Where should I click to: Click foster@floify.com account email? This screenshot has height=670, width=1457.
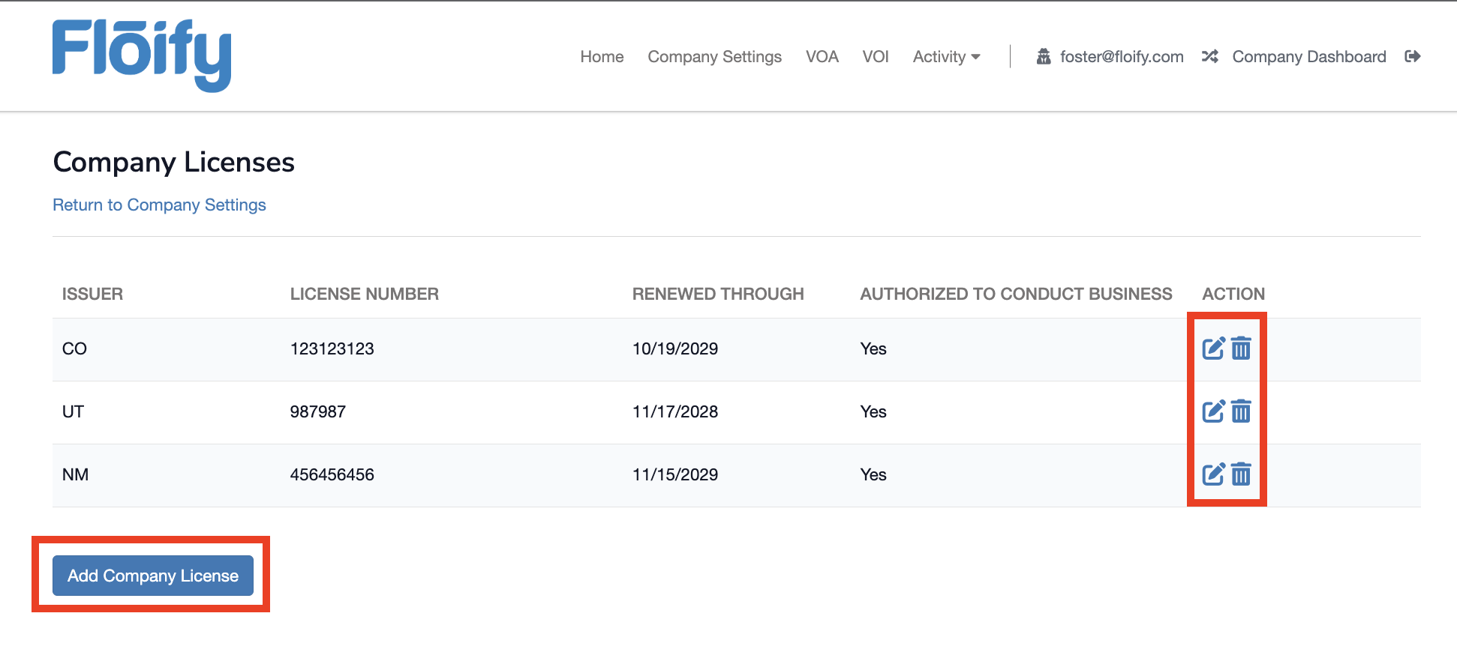1121,57
